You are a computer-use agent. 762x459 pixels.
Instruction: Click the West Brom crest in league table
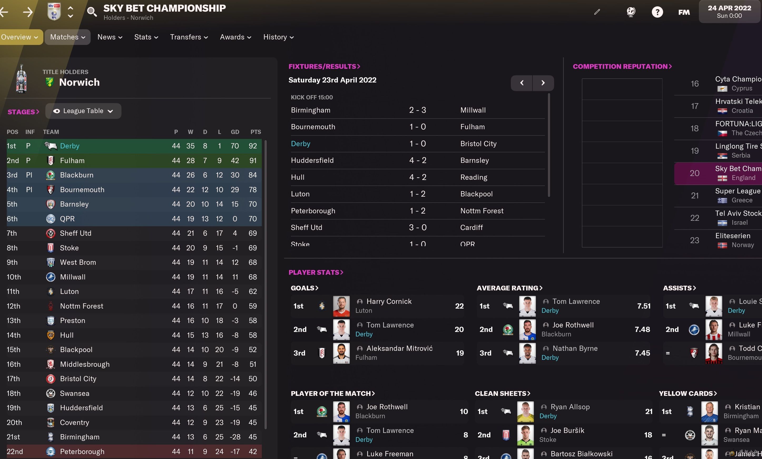[51, 262]
